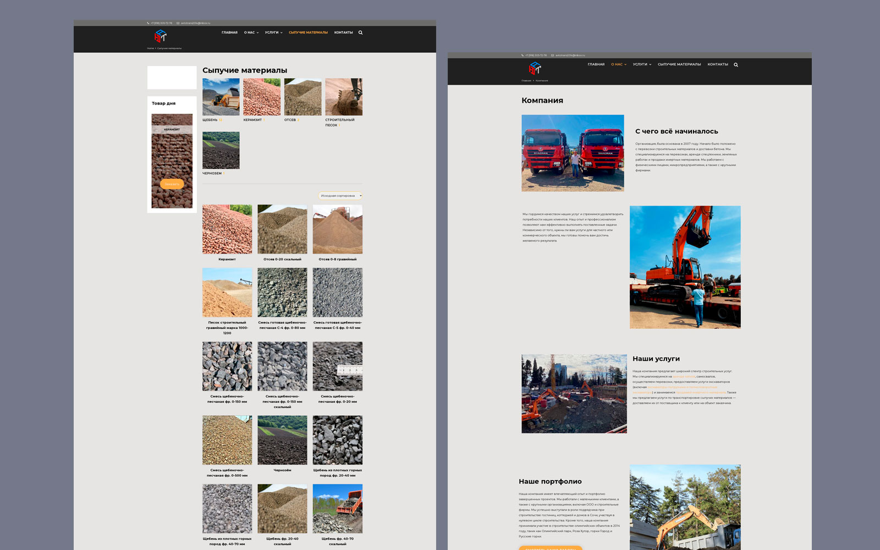Click orange excavator on trailer photo
The width and height of the screenshot is (880, 550).
click(x=685, y=267)
